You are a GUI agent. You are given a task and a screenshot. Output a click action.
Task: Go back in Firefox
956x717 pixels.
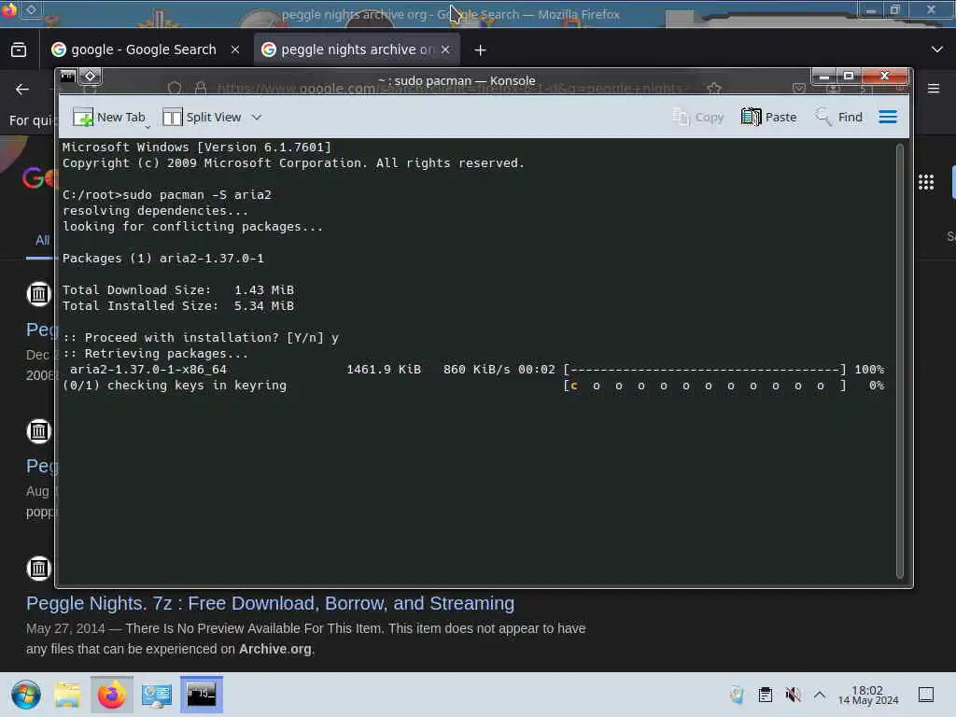(x=22, y=90)
